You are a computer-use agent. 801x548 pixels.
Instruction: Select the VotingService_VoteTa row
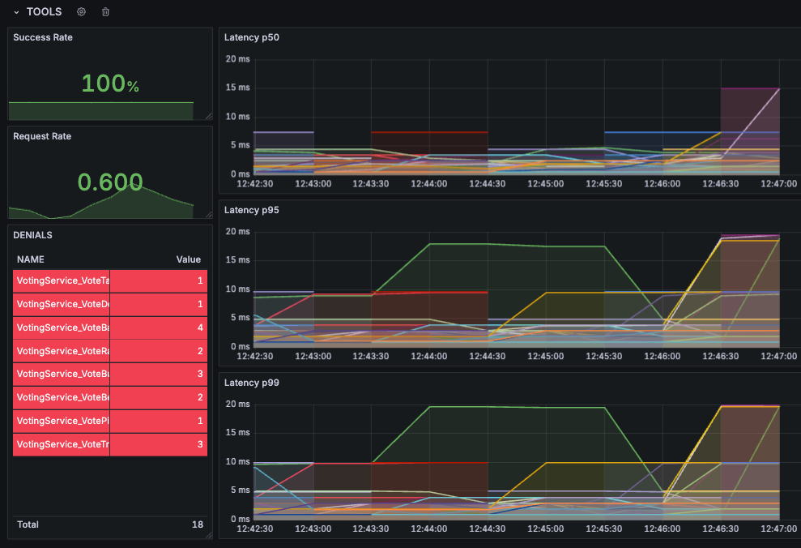pyautogui.click(x=110, y=280)
